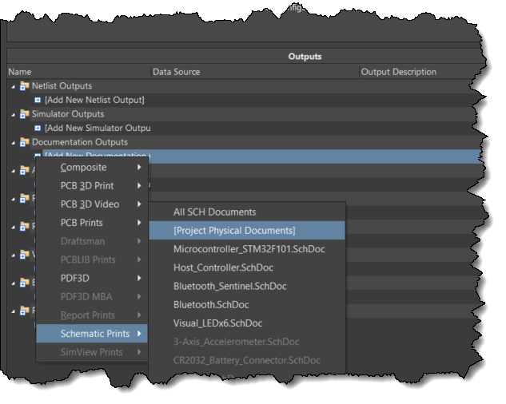Pick Host_Controller.SchDoc in the submenu
The width and height of the screenshot is (506, 404).
click(x=224, y=267)
